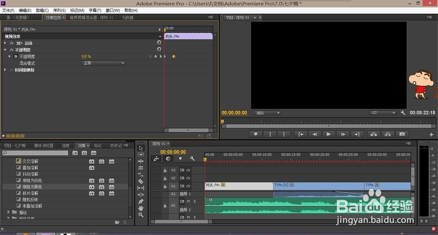Step back one frame
The width and height of the screenshot is (438, 235).
314,134
